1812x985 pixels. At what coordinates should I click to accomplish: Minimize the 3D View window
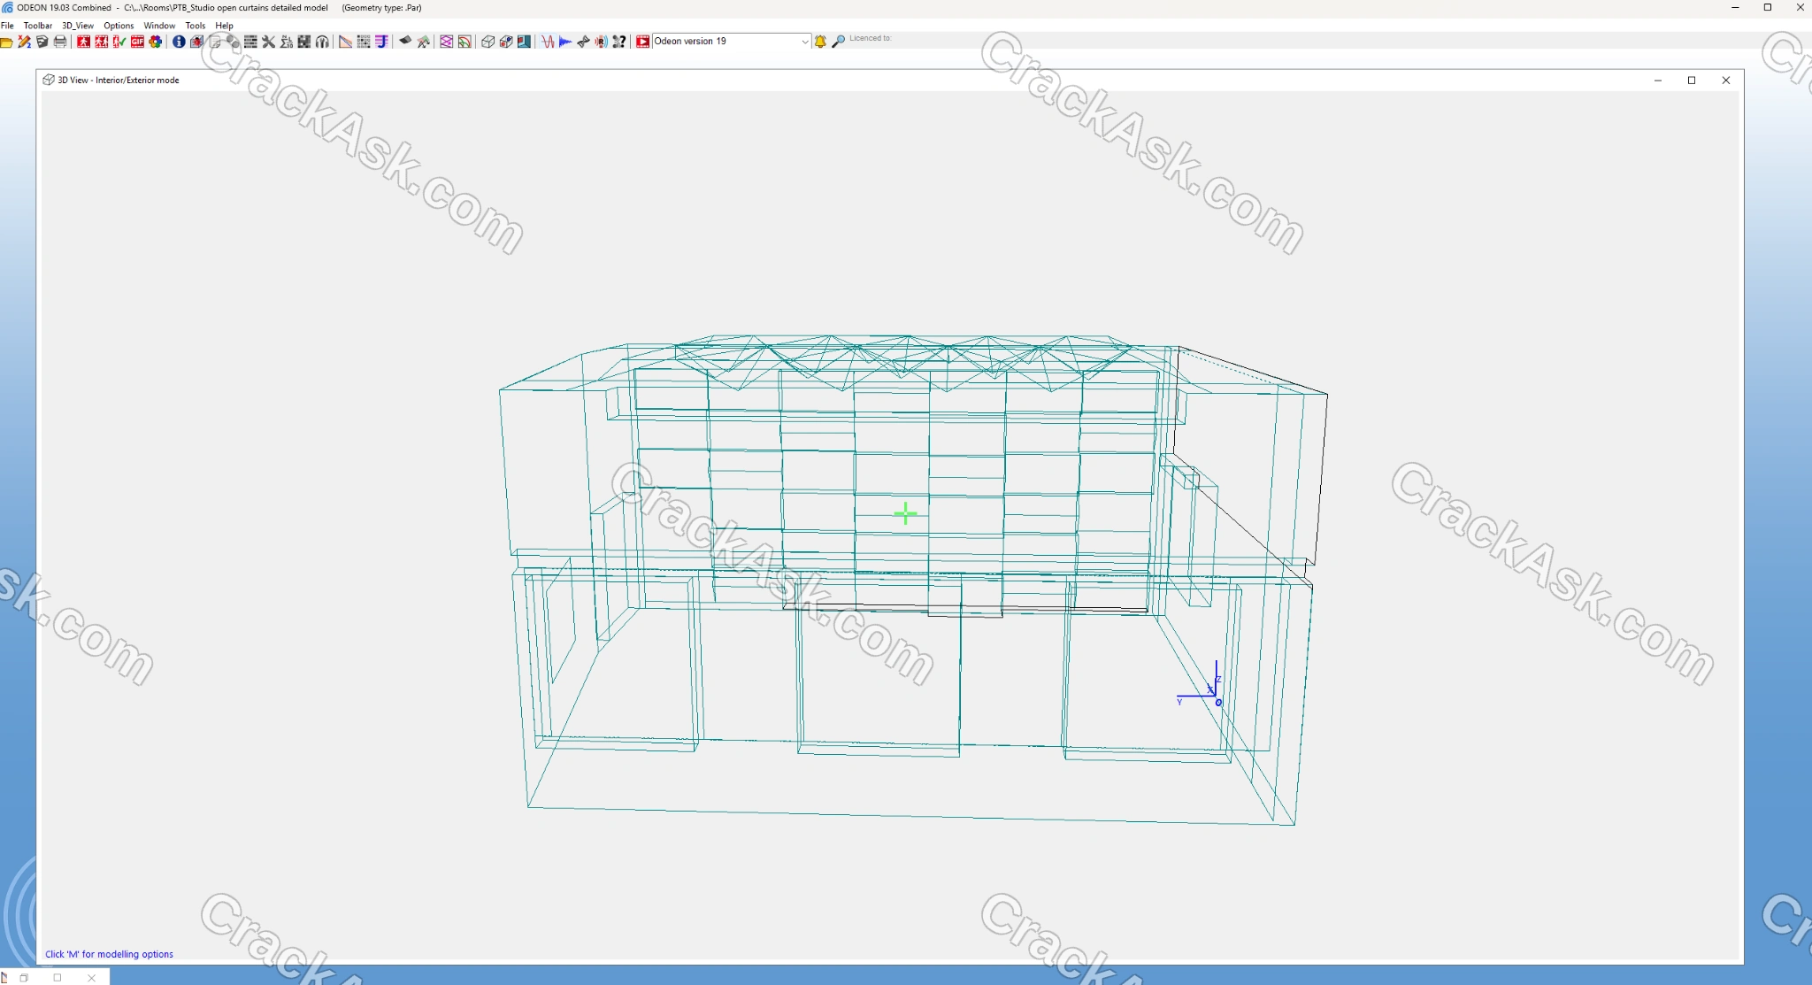[x=1658, y=81]
